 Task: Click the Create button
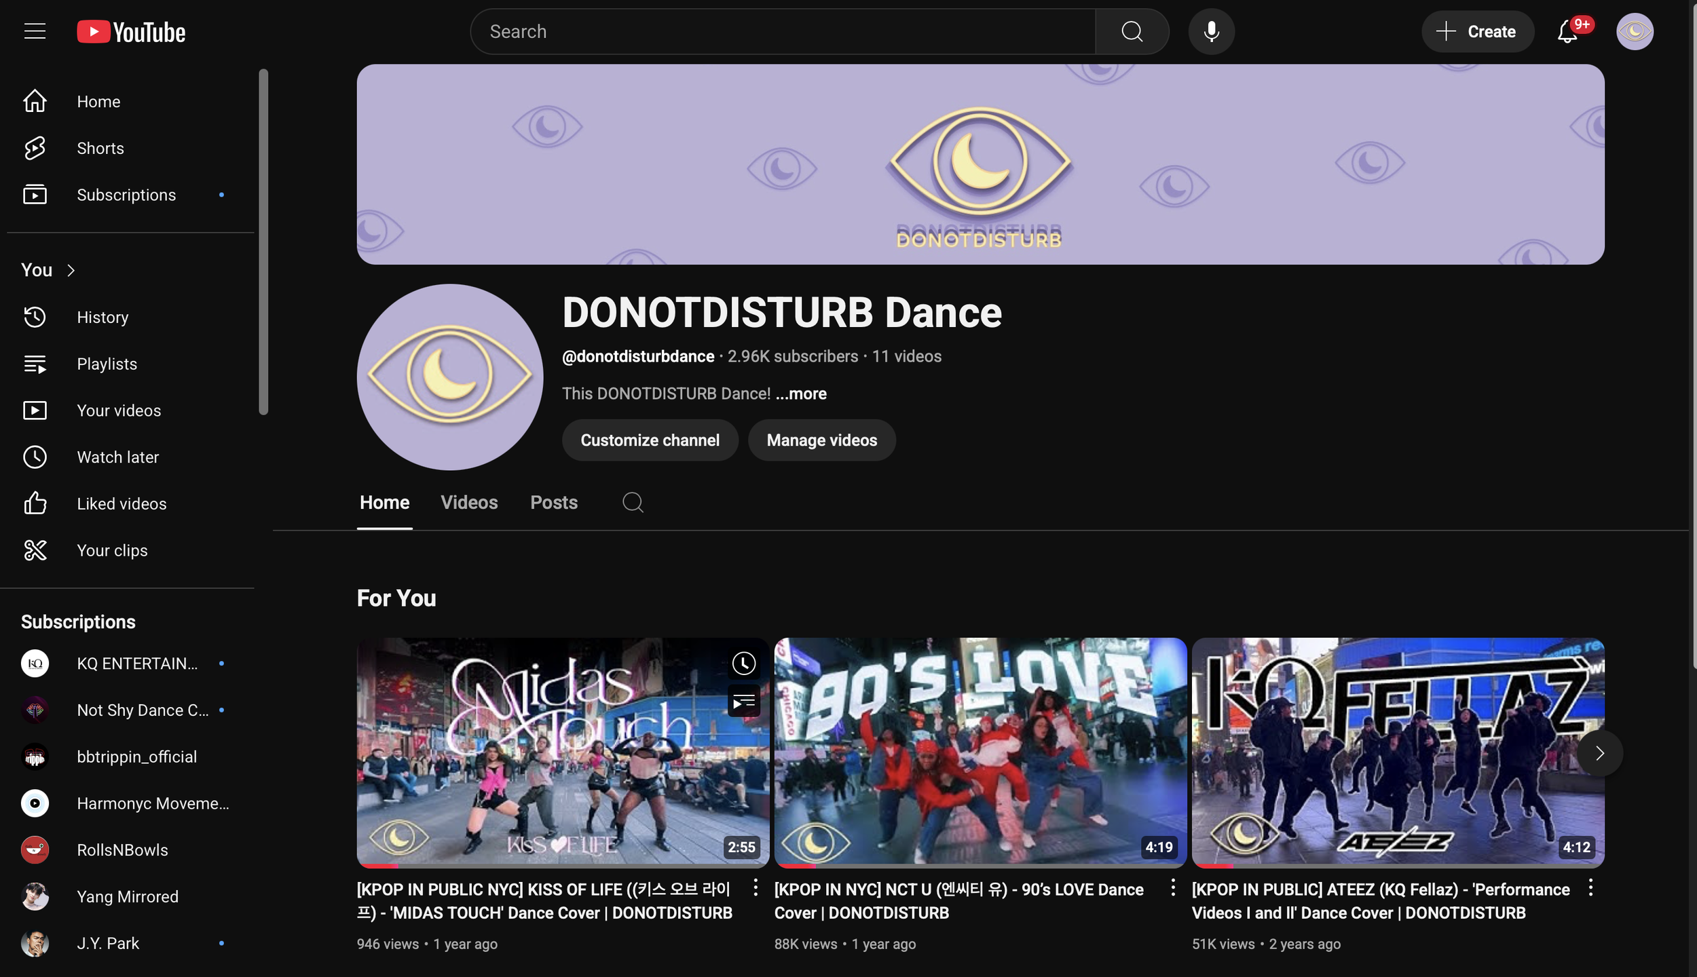pyautogui.click(x=1477, y=32)
